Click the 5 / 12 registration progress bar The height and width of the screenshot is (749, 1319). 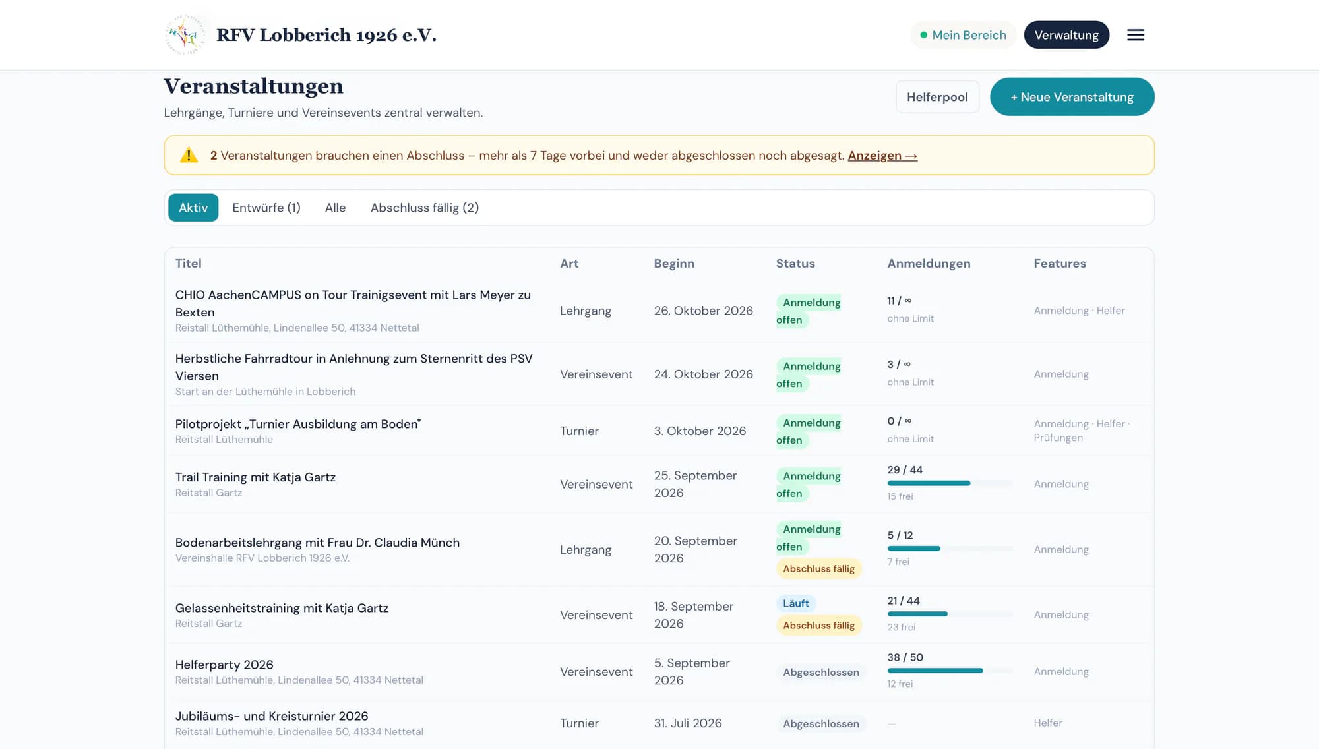point(950,549)
